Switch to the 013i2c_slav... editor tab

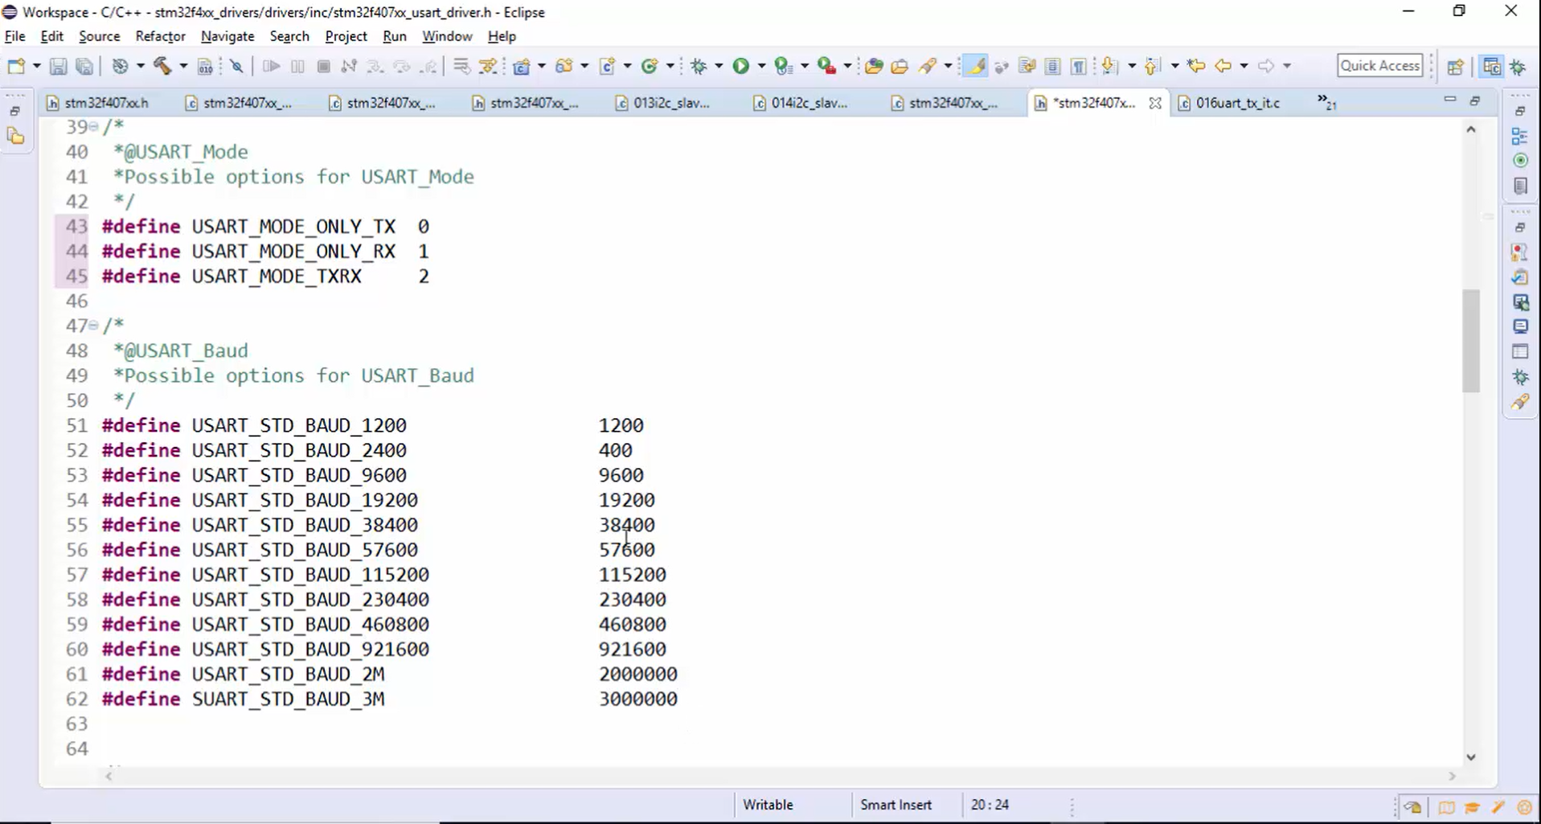(671, 103)
